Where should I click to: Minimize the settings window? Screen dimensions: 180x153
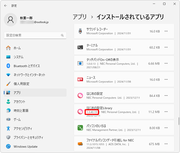154,4
